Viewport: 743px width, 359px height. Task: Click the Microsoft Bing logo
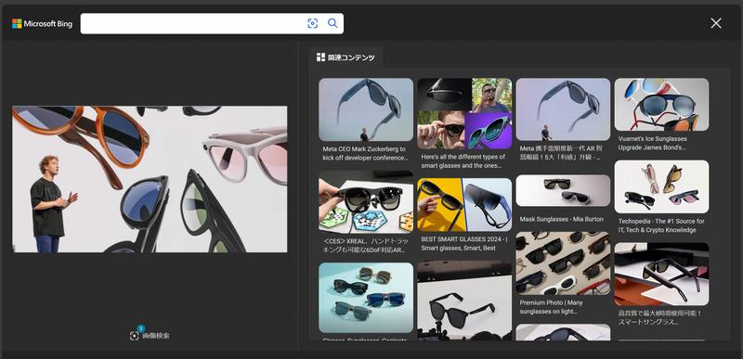coord(42,23)
